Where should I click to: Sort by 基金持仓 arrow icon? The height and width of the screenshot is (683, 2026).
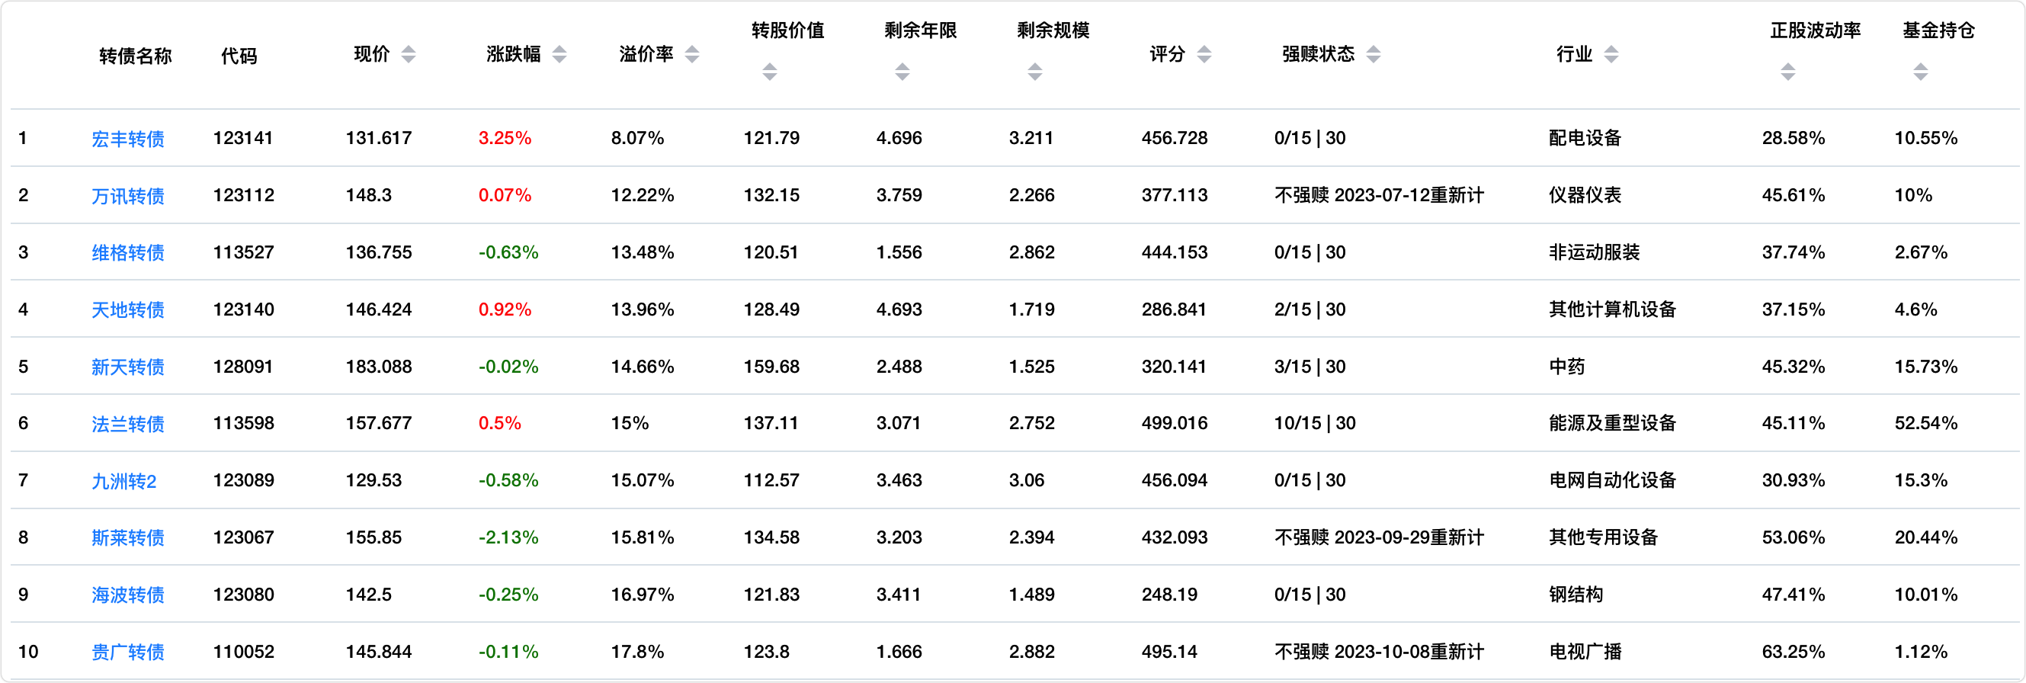click(1921, 72)
